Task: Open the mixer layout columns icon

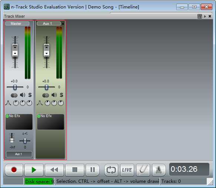Action: (x=200, y=16)
